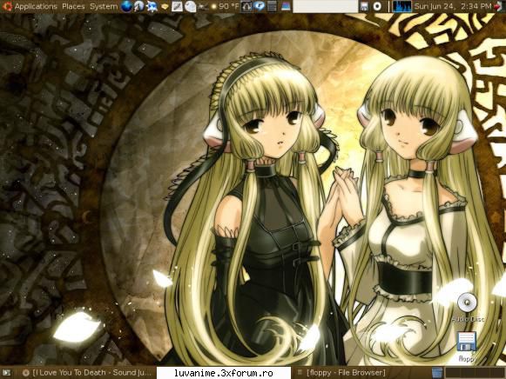Image resolution: width=506 pixels, height=379 pixels.
Task: Open the floppy desktop icon
Action: tap(467, 347)
